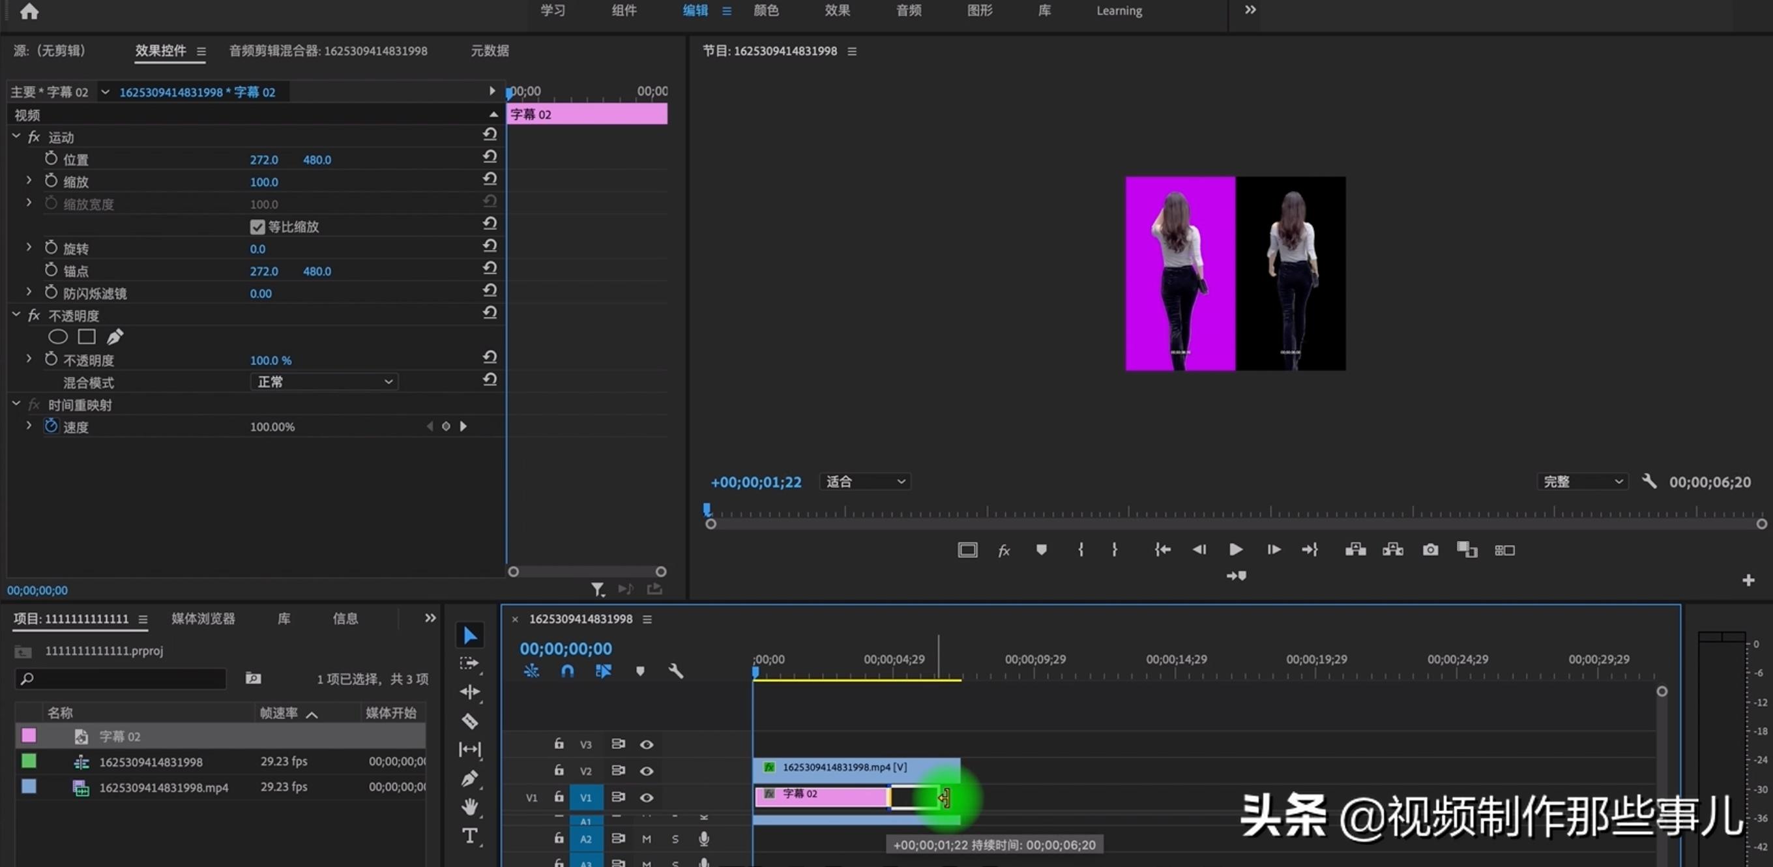Viewport: 1773px width, 867px height.
Task: Expand the 缩放 property row
Action: (29, 181)
